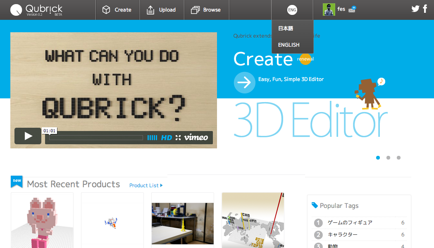Viewport: 434px width, 248px height.
Task: Open the Product List link
Action: point(146,186)
